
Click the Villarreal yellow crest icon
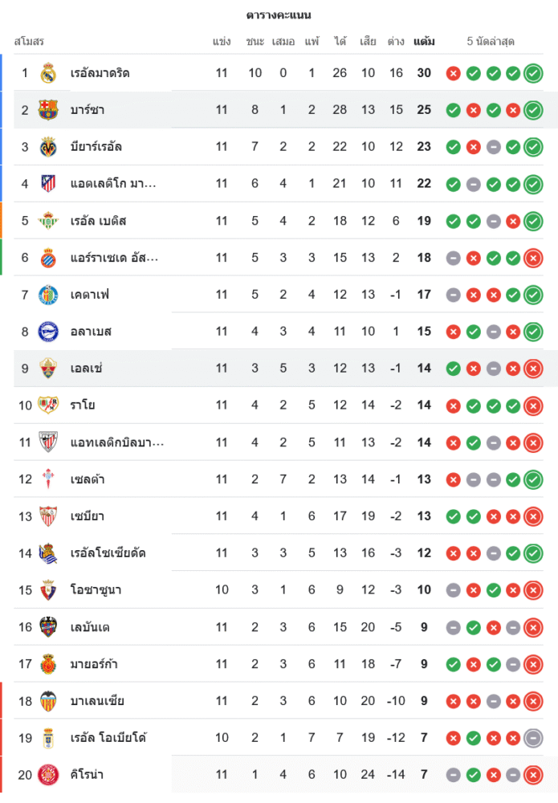[48, 147]
